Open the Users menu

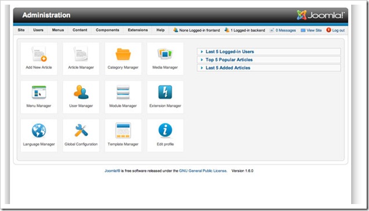(x=38, y=30)
